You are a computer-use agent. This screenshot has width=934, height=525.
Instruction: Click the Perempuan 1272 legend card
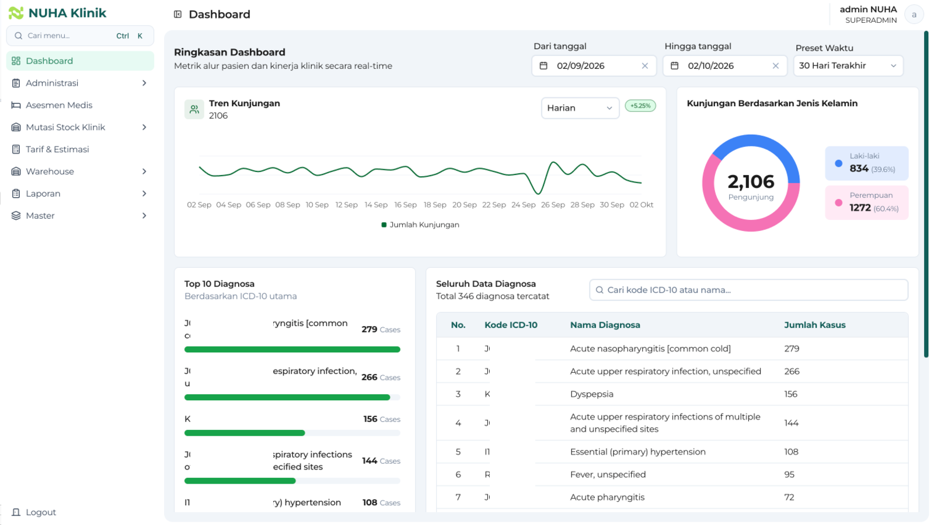point(867,202)
